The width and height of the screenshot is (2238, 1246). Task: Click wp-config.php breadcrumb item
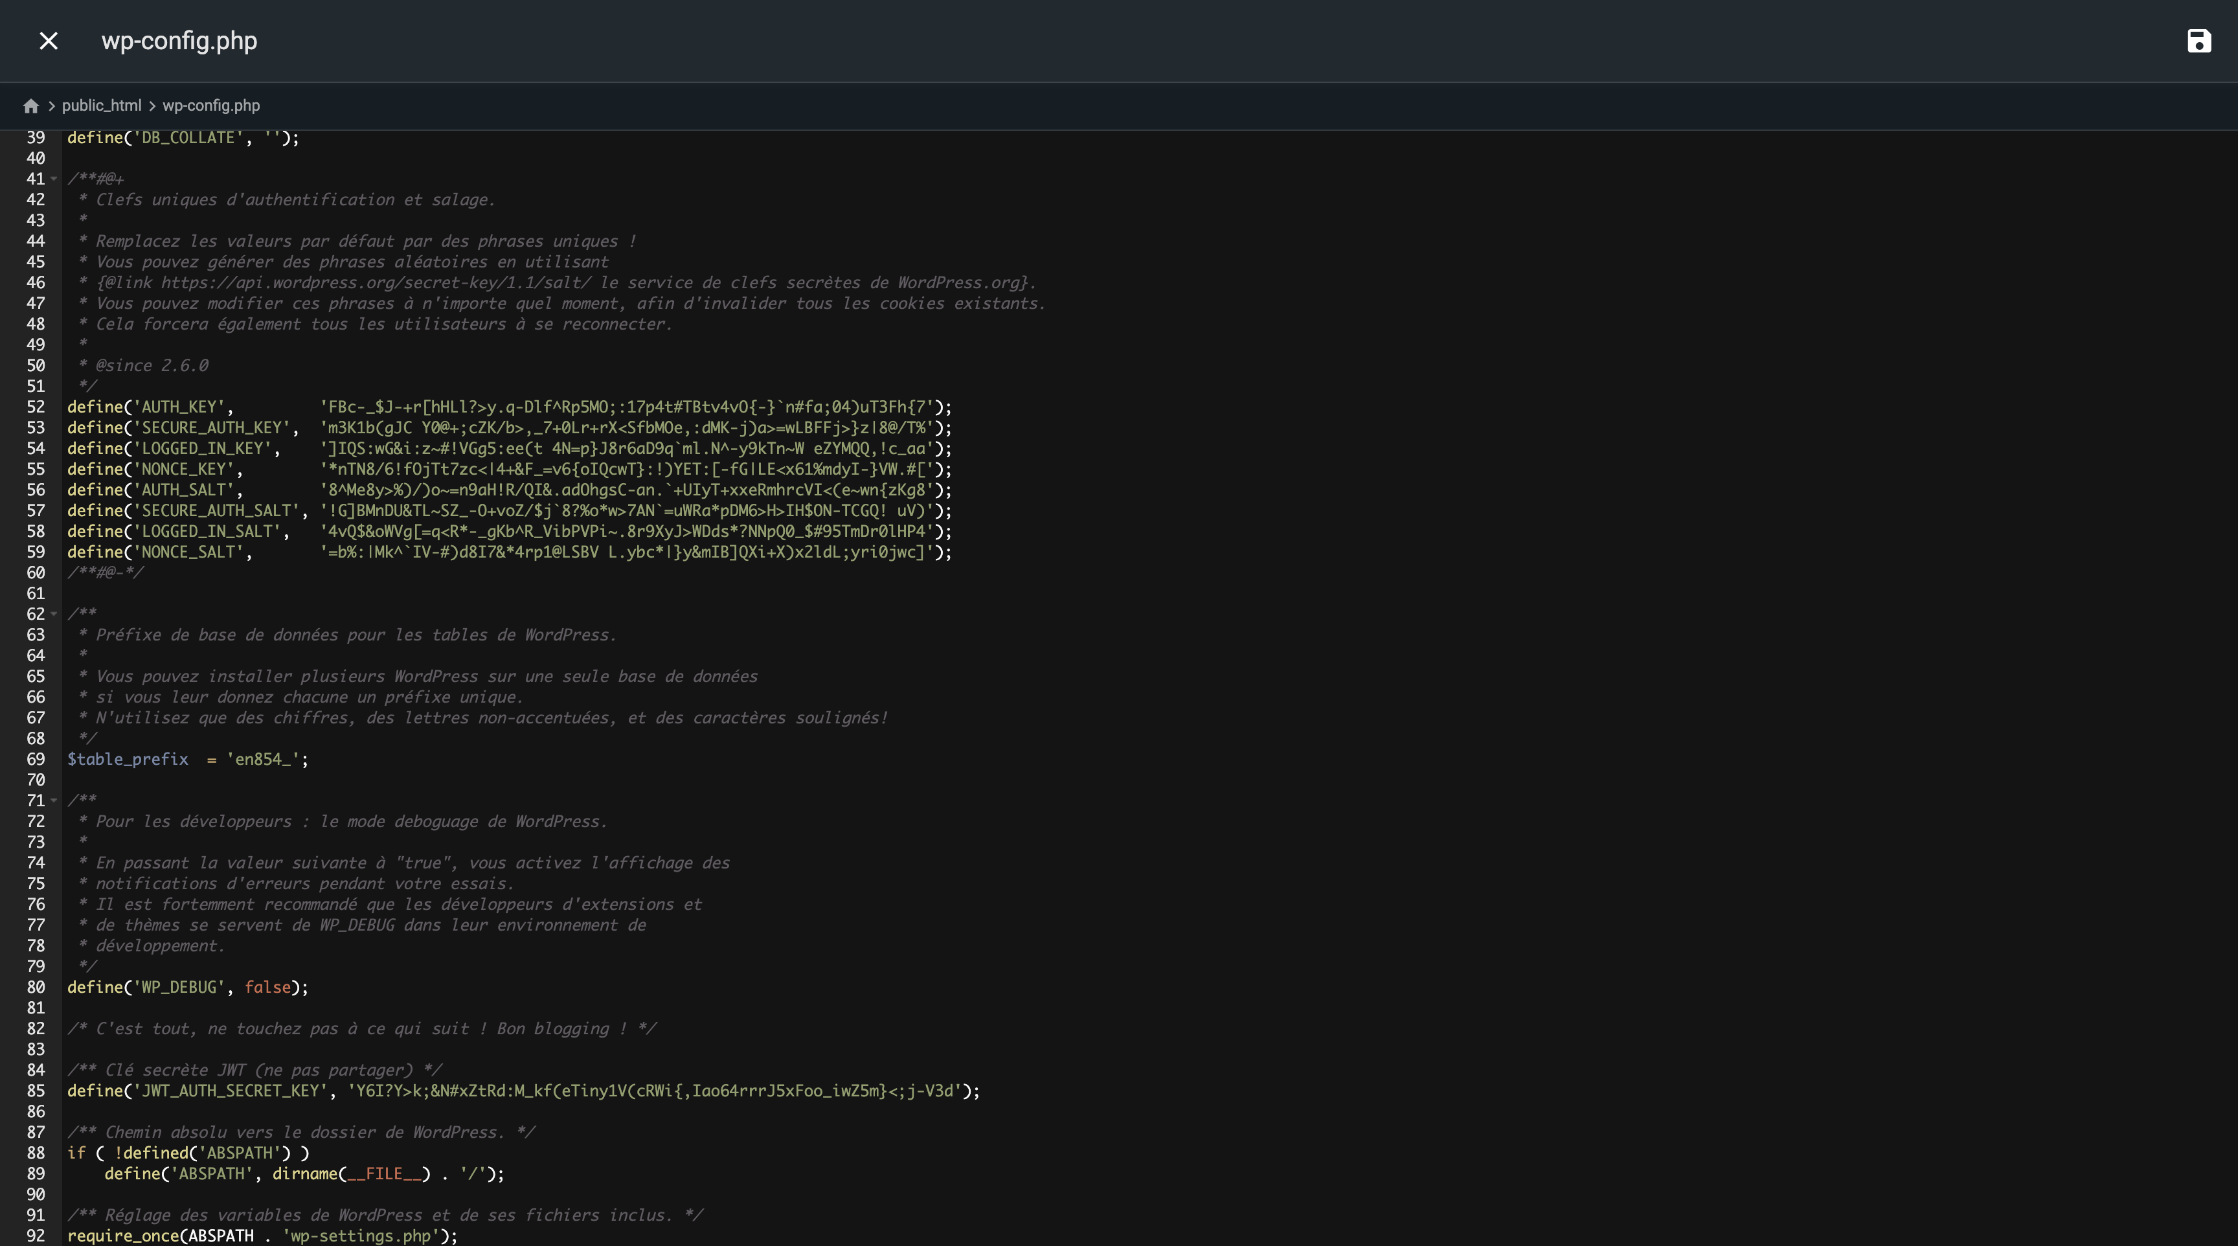[211, 106]
